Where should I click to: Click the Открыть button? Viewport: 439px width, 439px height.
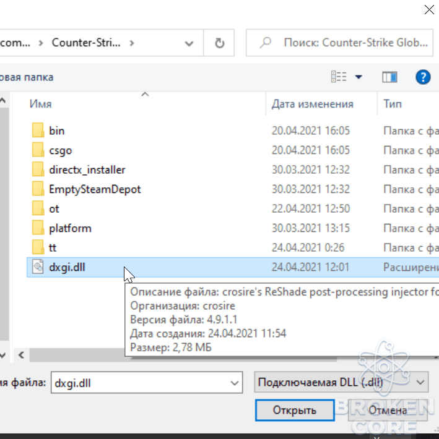pos(295,410)
